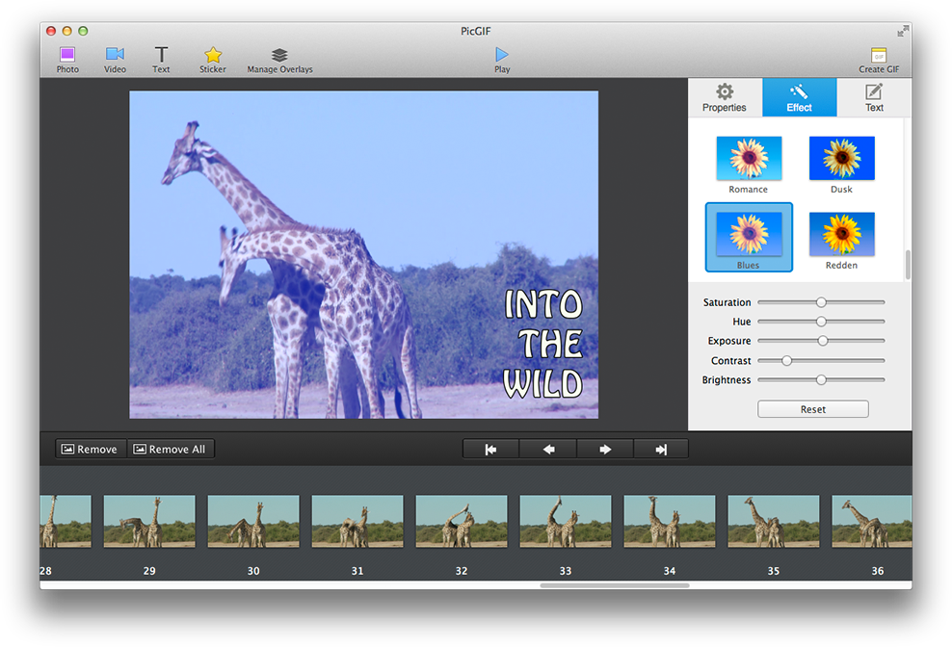Select frame 30 thumbnail
952x647 pixels.
click(253, 522)
